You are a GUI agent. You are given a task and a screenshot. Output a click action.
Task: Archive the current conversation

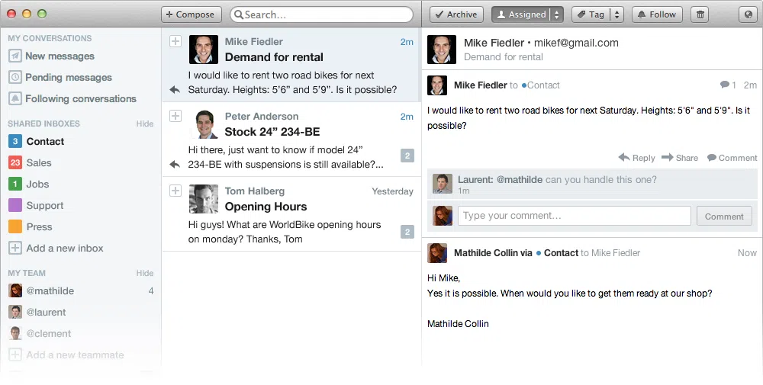pos(456,14)
